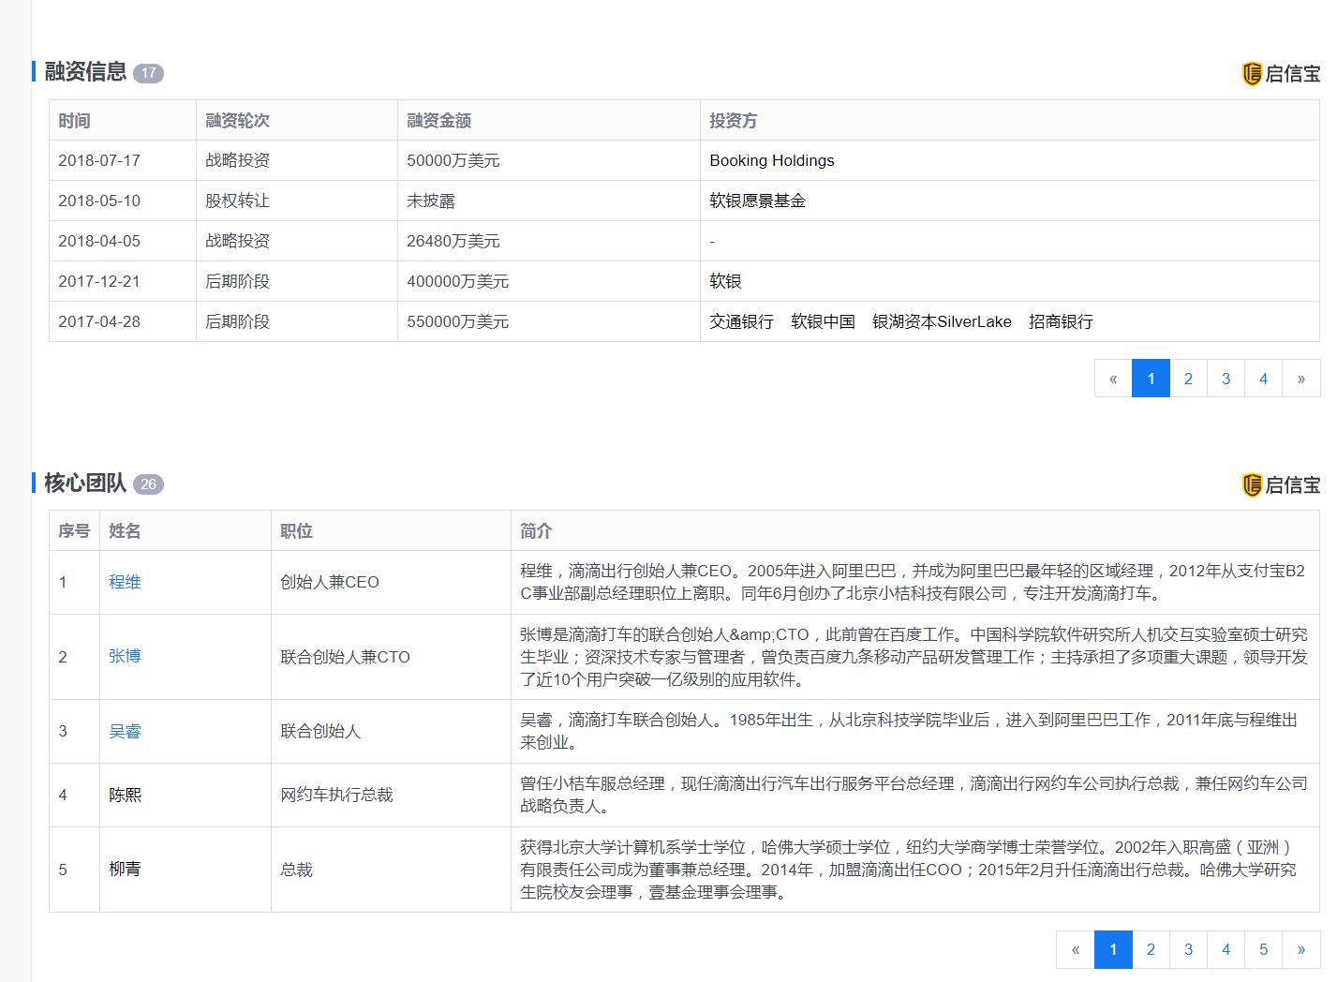The image size is (1337, 982).
Task: Open 吴睿 profile link
Action: [125, 731]
